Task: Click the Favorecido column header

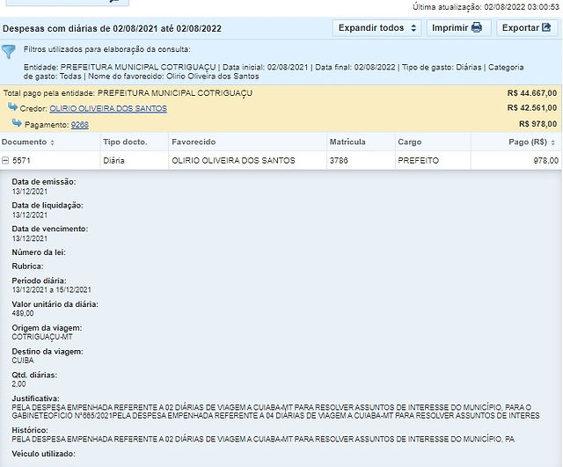Action: pyautogui.click(x=194, y=142)
